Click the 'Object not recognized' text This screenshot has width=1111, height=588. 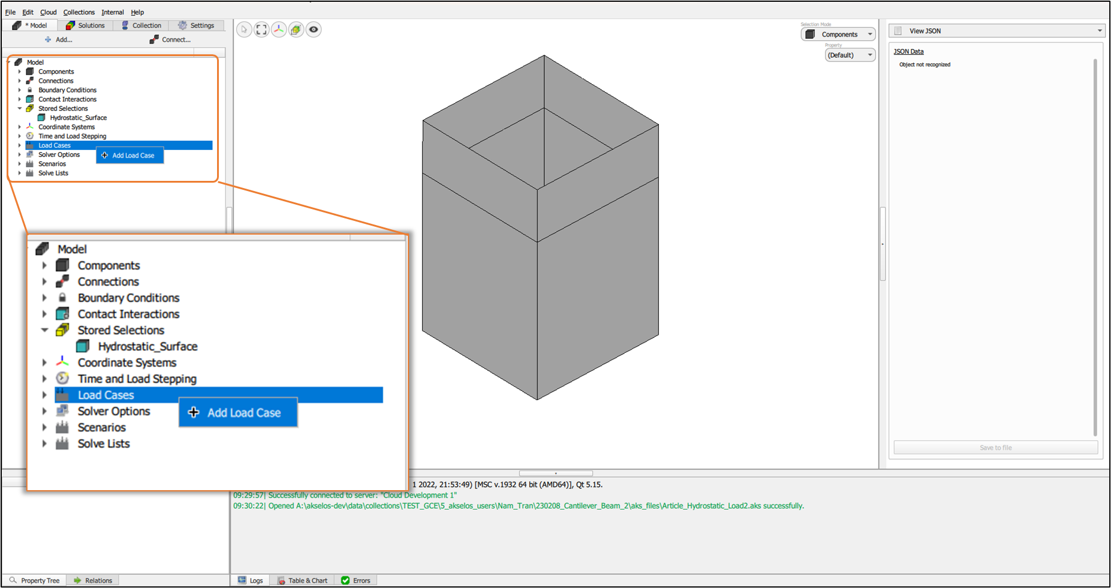(x=924, y=64)
